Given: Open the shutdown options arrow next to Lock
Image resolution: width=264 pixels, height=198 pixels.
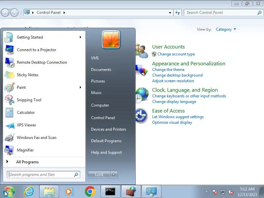Looking at the screenshot, I should tap(114, 175).
